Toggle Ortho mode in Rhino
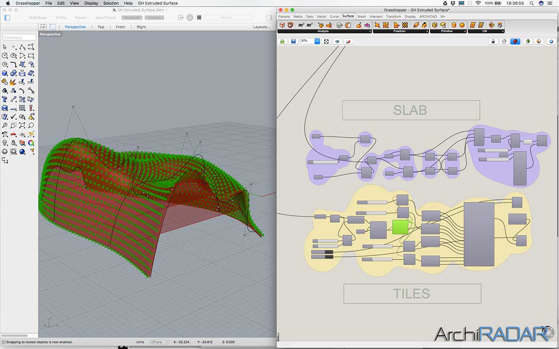The width and height of the screenshot is (559, 349). pyautogui.click(x=60, y=17)
